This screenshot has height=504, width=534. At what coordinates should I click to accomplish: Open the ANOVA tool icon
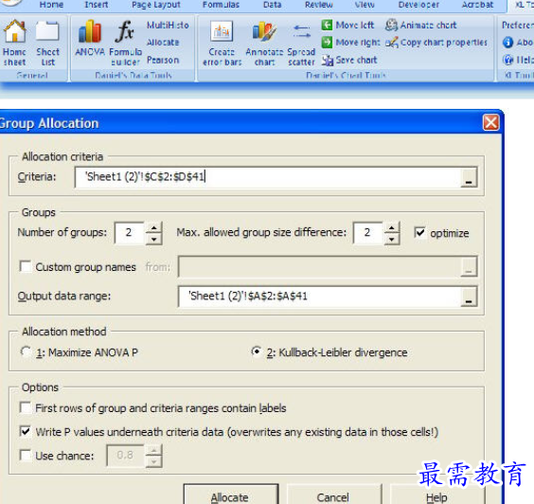[90, 31]
